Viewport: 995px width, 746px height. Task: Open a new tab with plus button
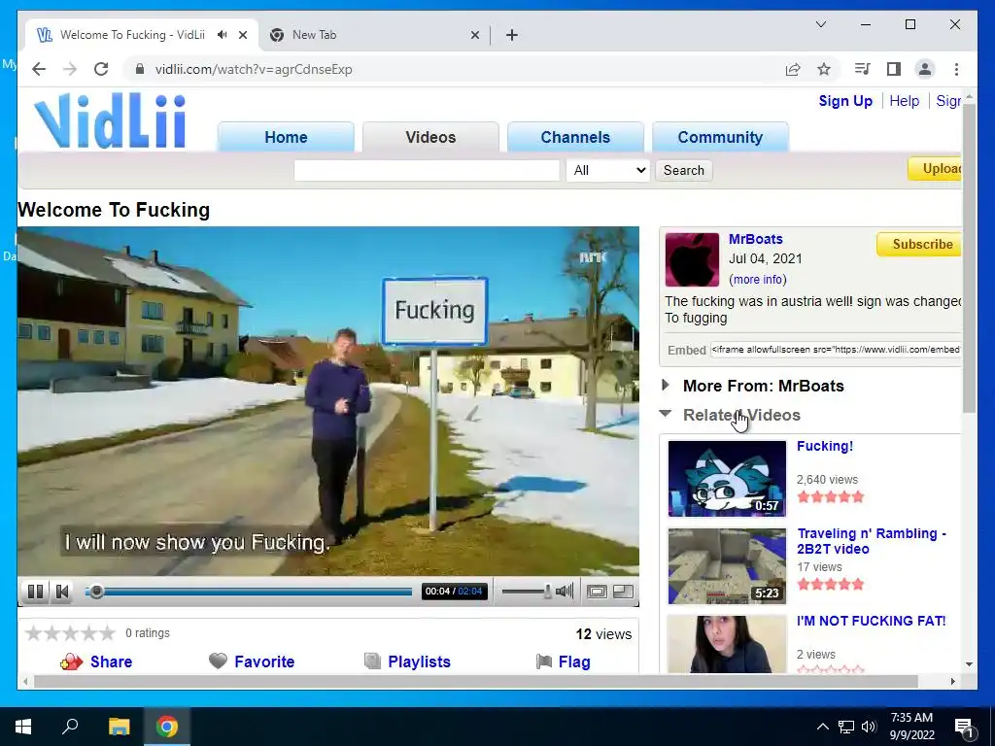coord(512,35)
